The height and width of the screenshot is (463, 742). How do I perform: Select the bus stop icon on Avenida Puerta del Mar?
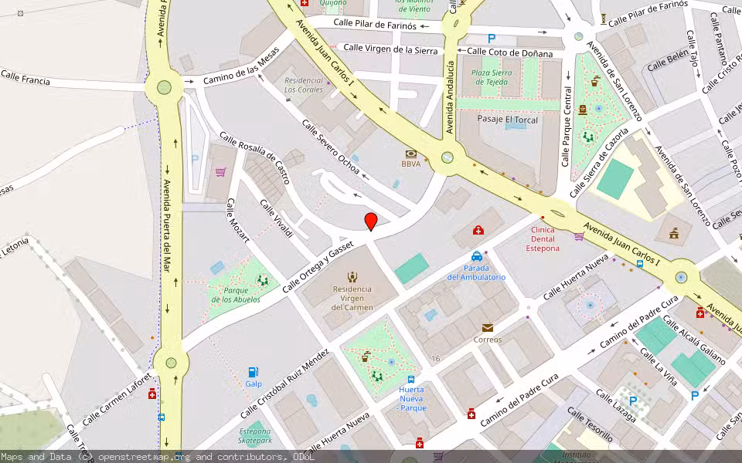[x=161, y=417]
